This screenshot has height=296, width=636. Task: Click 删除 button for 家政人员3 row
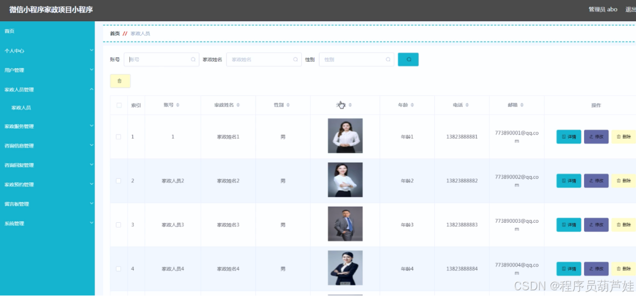[624, 225]
